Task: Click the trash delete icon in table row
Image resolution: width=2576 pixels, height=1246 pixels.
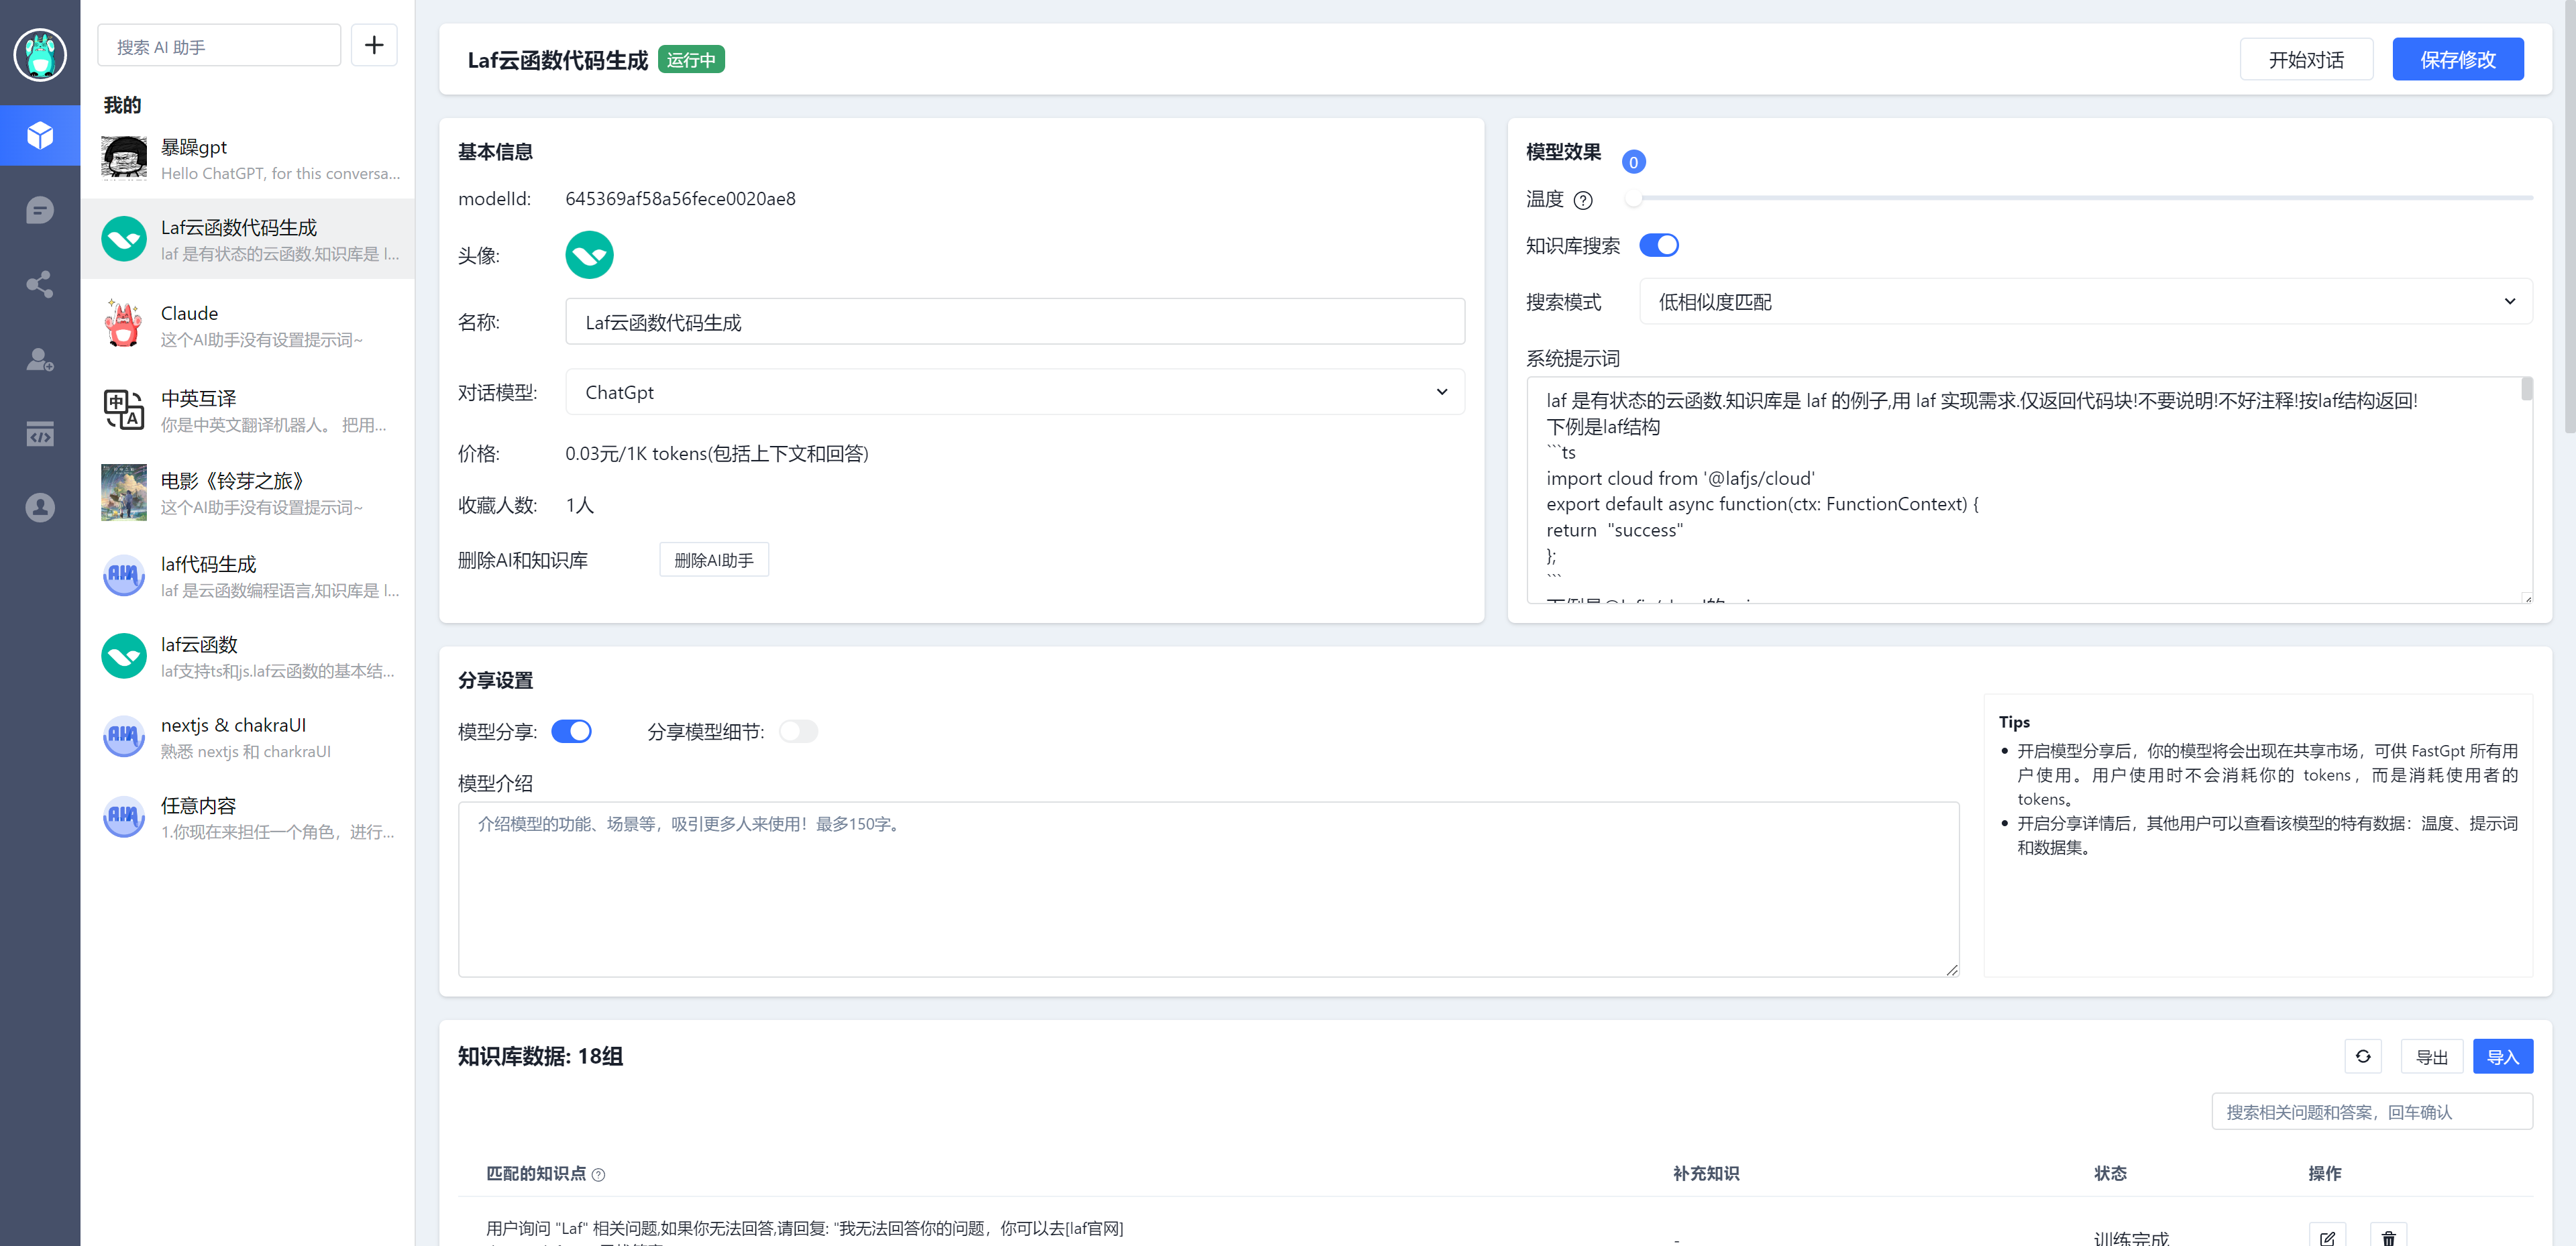Action: (x=2388, y=1237)
